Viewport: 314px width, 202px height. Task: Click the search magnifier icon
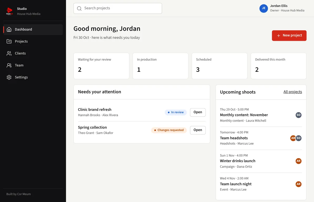coord(79,8)
